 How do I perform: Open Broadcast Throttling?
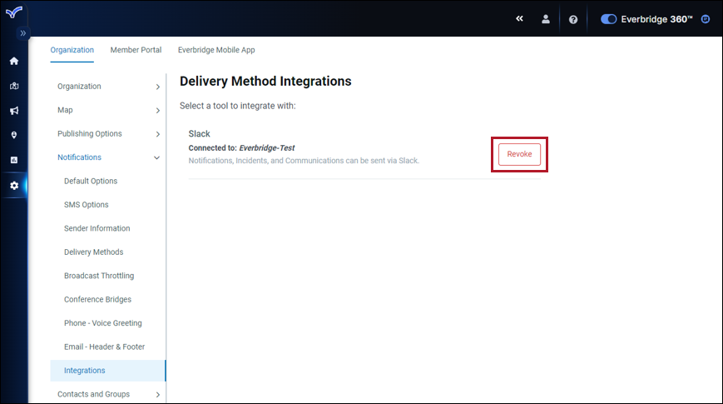click(x=99, y=276)
